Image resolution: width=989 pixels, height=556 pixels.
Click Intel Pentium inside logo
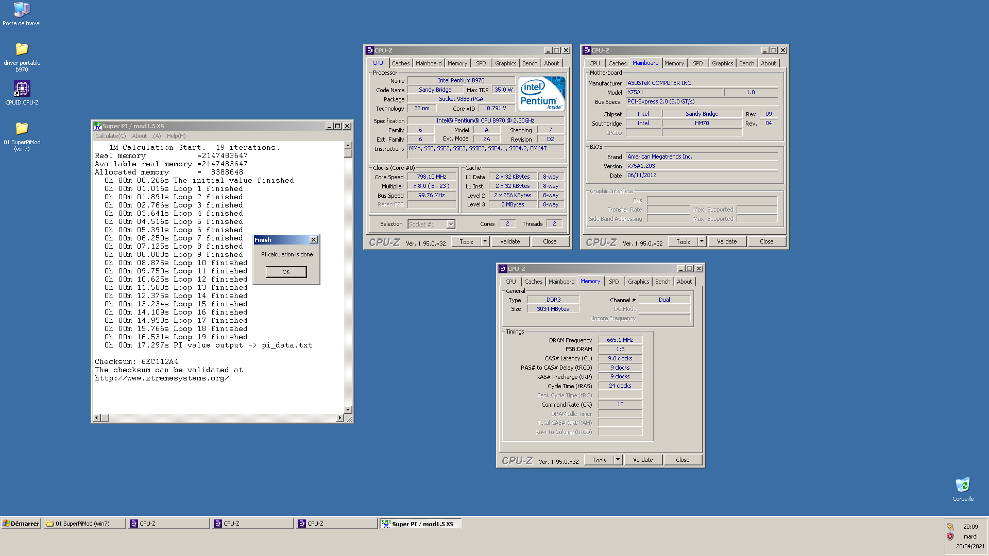(541, 94)
